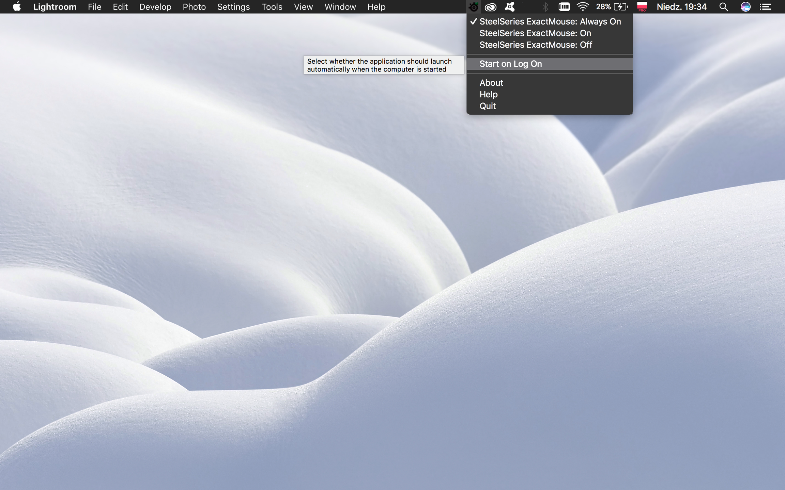Image resolution: width=785 pixels, height=490 pixels.
Task: Choose About in the ExactMouse menu
Action: coord(491,83)
